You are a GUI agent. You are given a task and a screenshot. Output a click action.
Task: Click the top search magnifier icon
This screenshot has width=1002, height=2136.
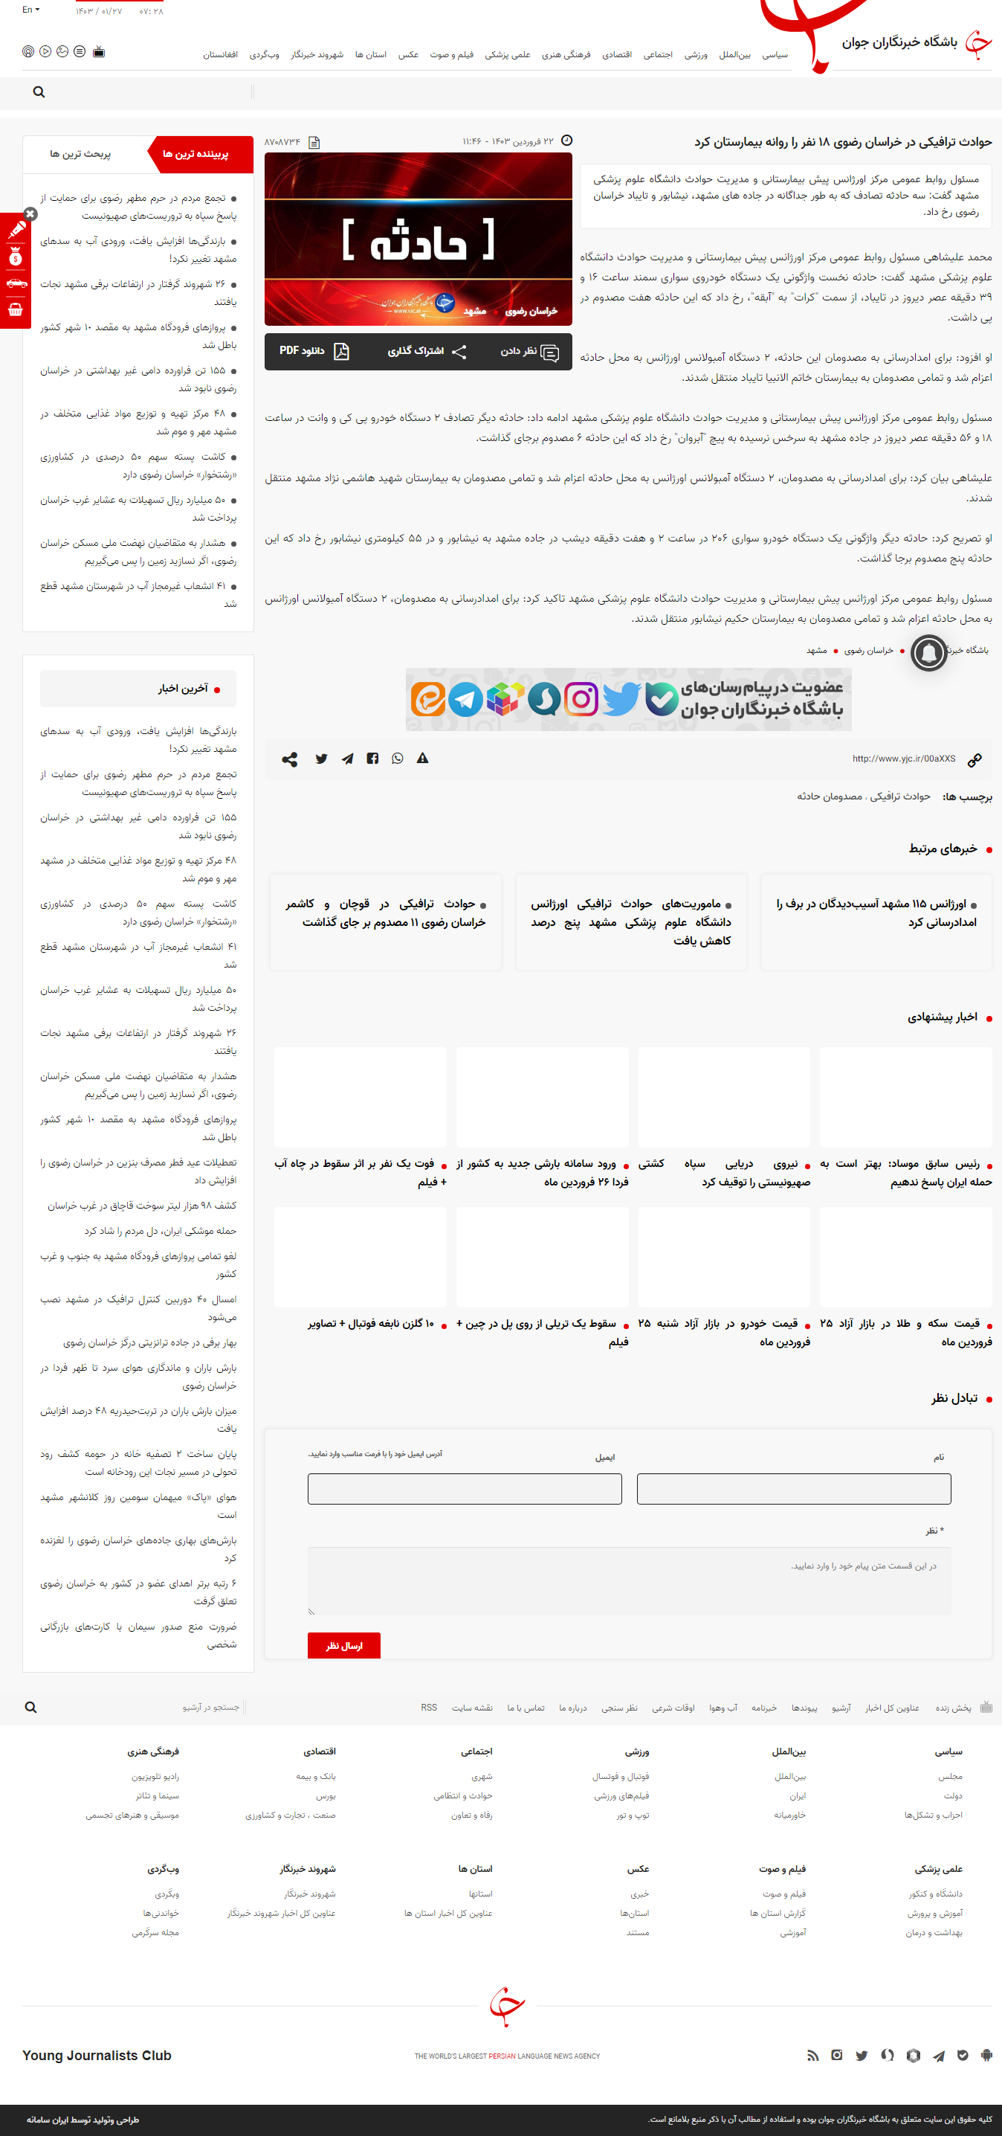tap(39, 92)
